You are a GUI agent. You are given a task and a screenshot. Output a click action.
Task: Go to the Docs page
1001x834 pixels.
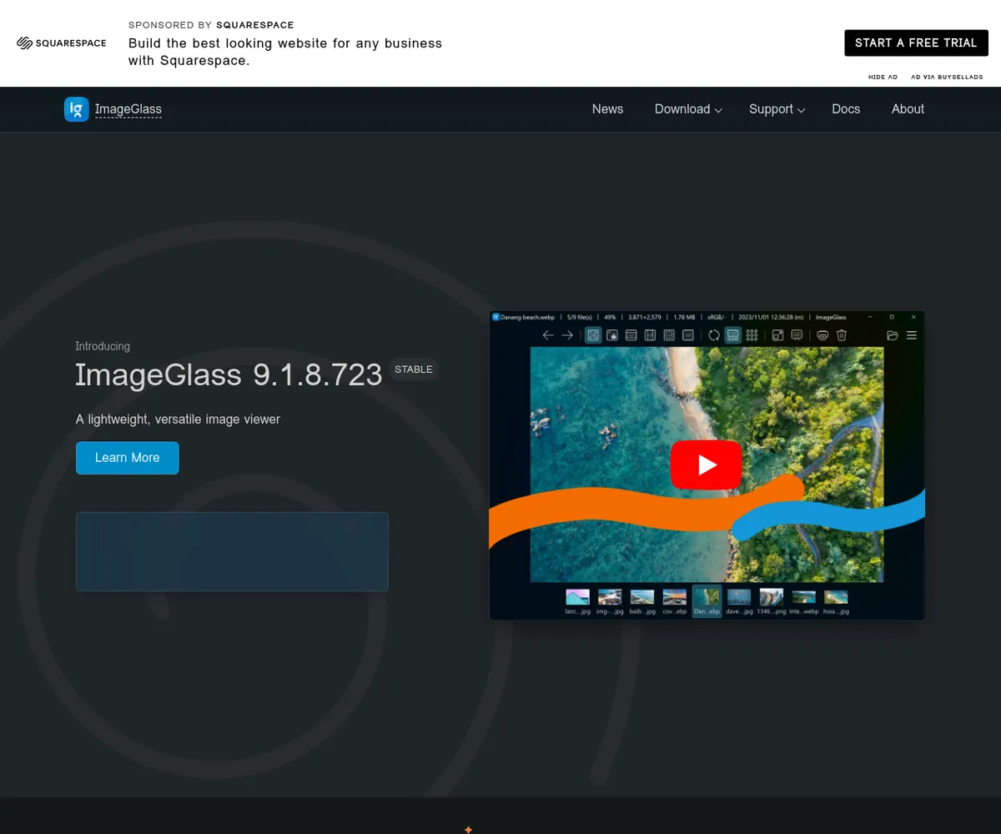(x=846, y=109)
